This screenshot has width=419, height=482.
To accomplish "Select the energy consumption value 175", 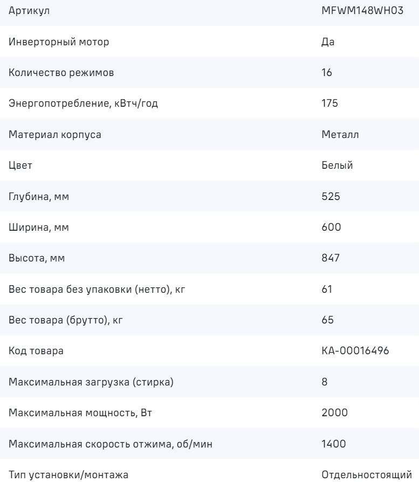I will (329, 104).
